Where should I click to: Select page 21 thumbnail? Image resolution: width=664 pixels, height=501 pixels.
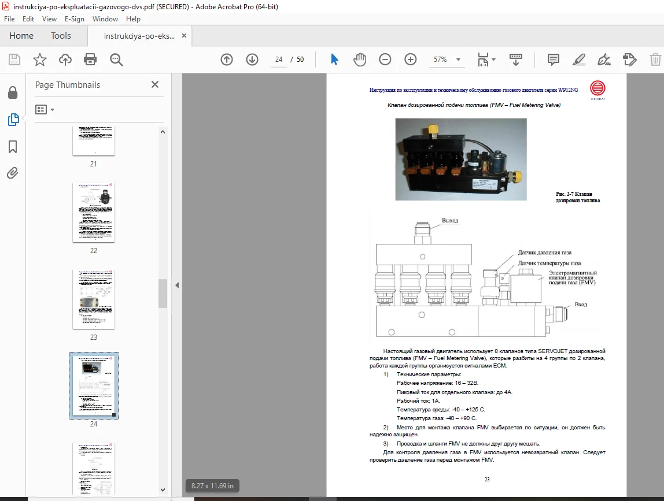pyautogui.click(x=94, y=141)
